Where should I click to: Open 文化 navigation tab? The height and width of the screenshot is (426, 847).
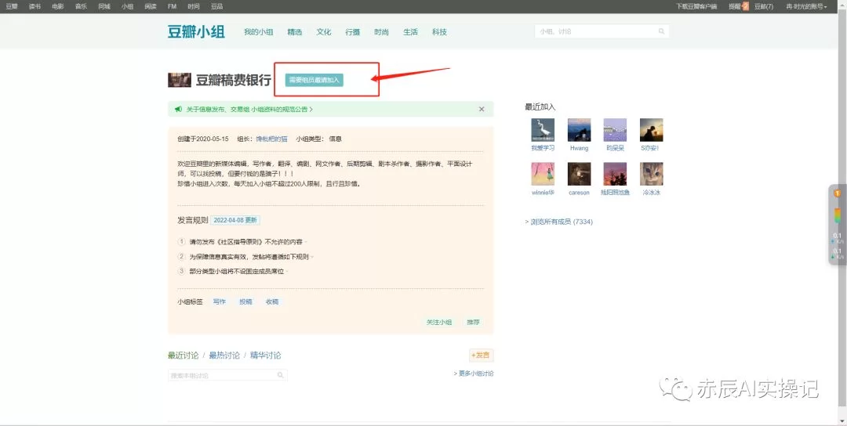point(324,32)
